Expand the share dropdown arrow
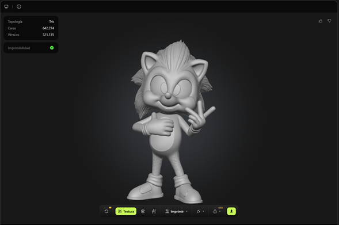Image resolution: width=339 pixels, height=225 pixels. point(220,211)
